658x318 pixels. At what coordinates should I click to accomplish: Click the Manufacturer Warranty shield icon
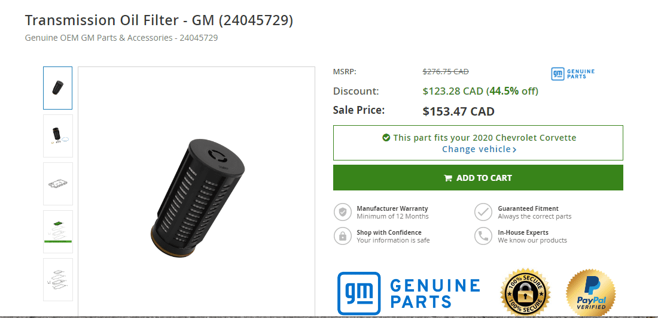point(343,212)
